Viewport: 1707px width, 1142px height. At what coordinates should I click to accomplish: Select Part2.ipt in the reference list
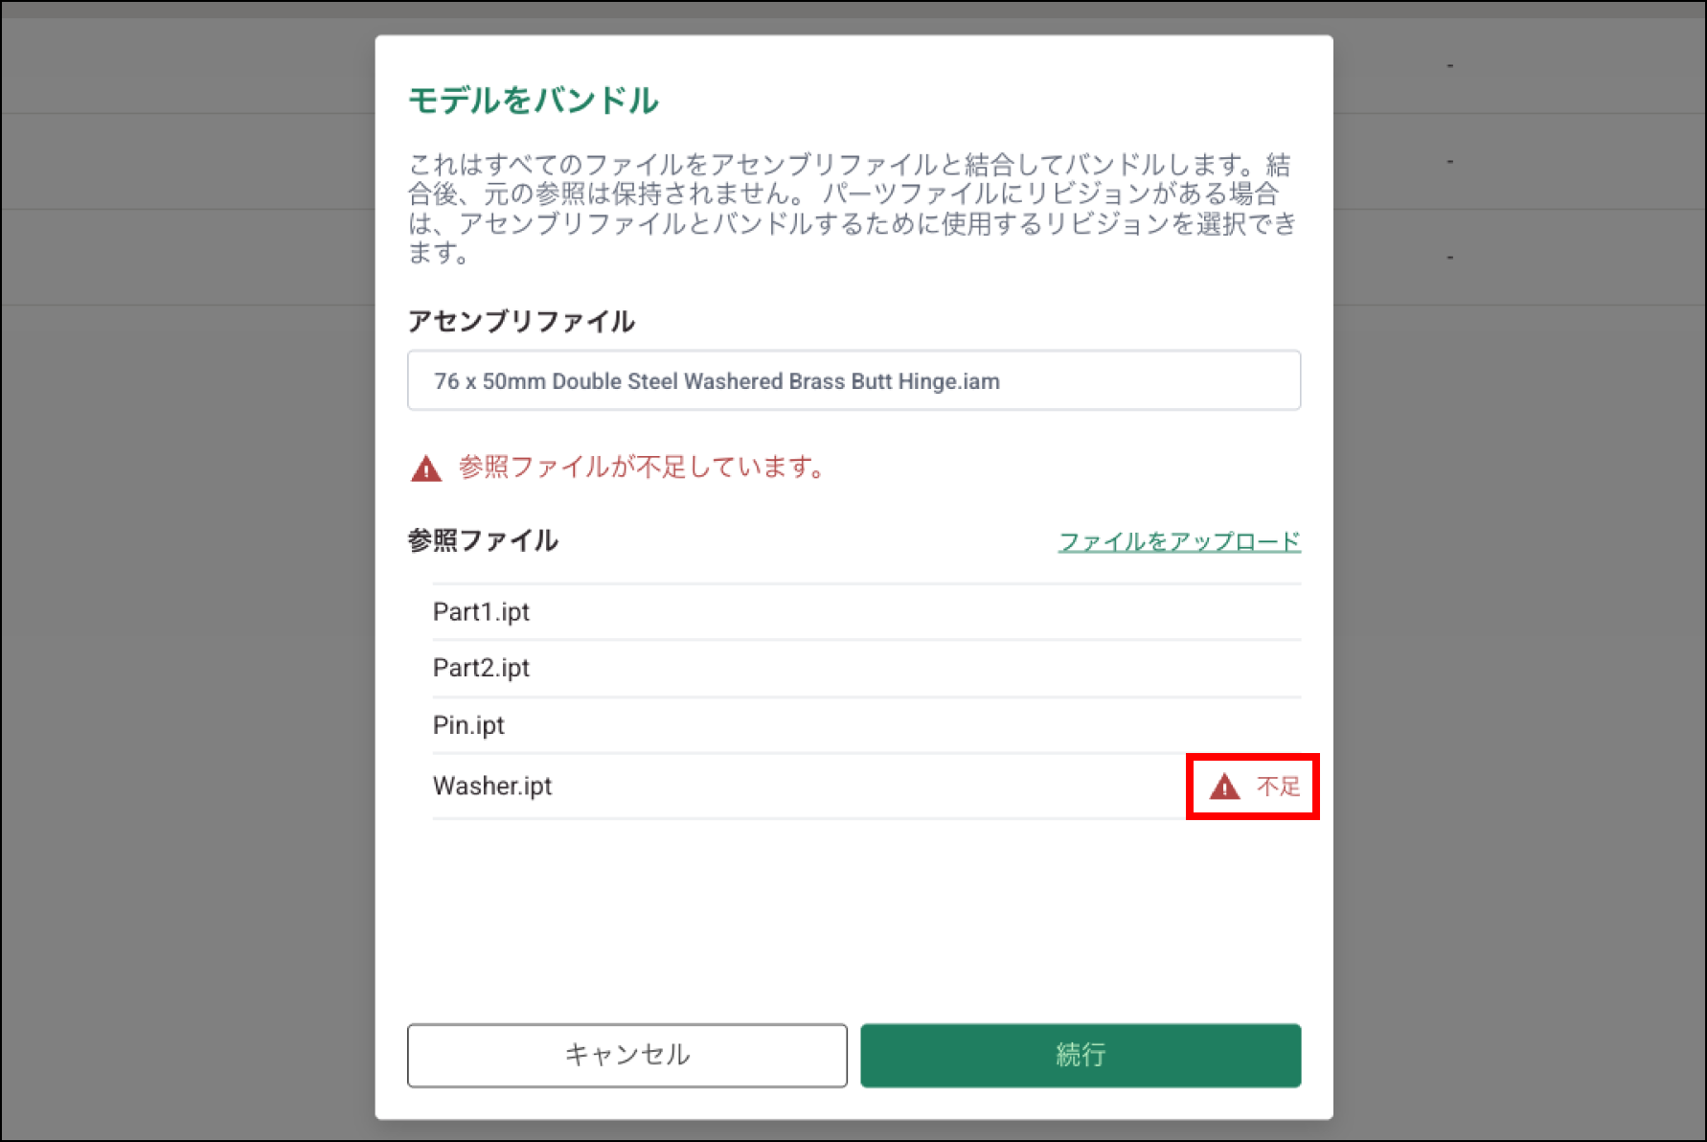point(481,668)
